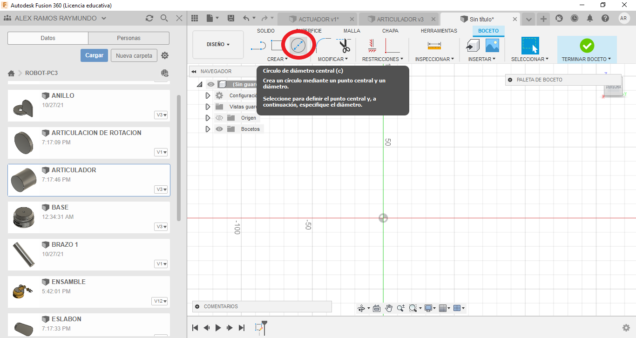Open the Measure ruler tool
The width and height of the screenshot is (636, 338).
434,46
